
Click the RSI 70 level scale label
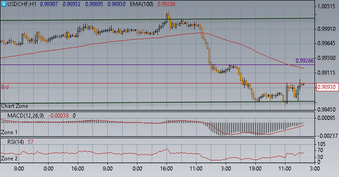pos(320,150)
